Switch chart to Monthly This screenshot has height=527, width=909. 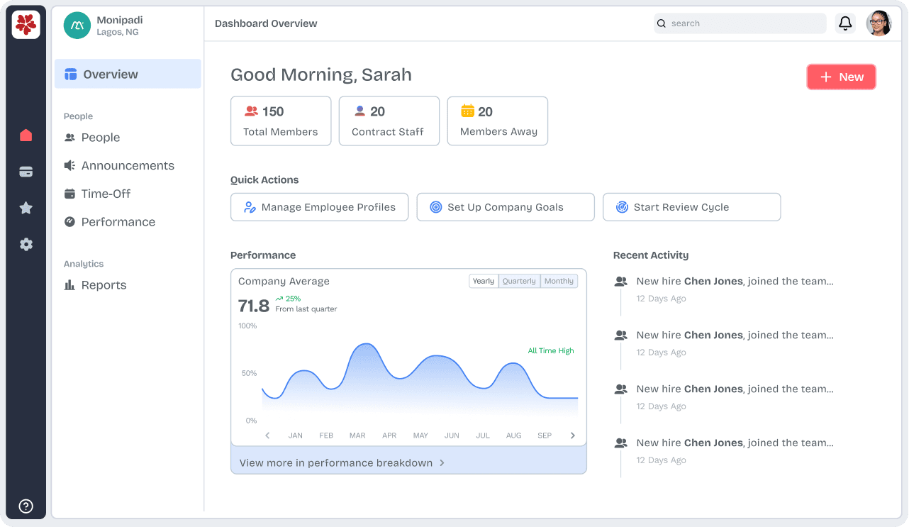(559, 281)
